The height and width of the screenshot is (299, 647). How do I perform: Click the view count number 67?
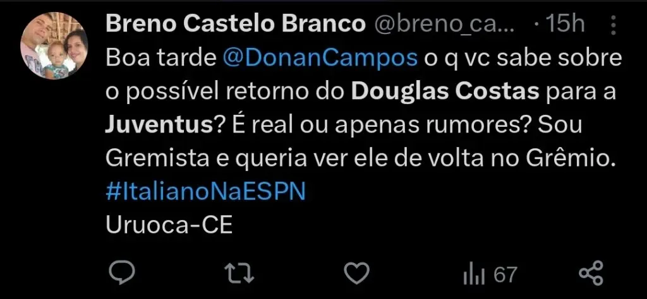click(505, 274)
